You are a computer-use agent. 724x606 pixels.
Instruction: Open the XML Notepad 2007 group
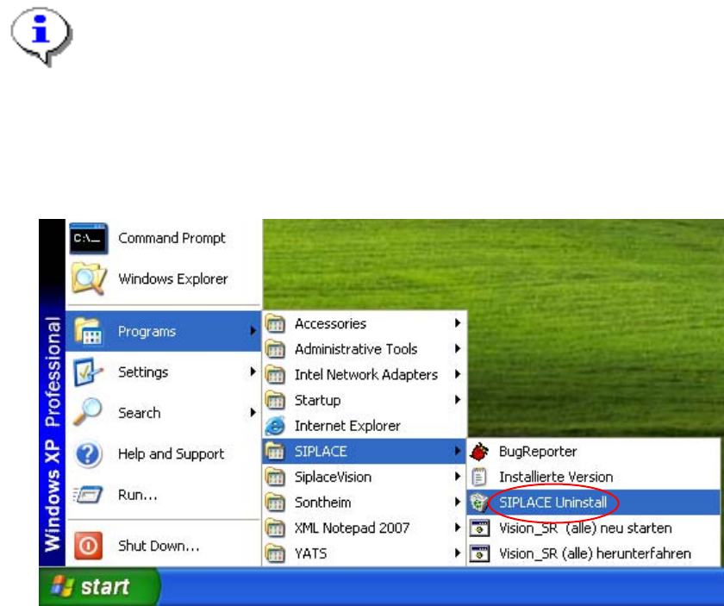point(365,528)
